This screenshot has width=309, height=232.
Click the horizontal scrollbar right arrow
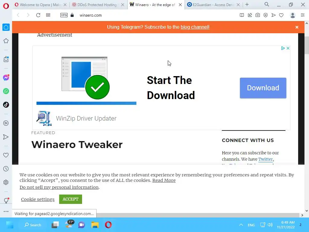302,215
